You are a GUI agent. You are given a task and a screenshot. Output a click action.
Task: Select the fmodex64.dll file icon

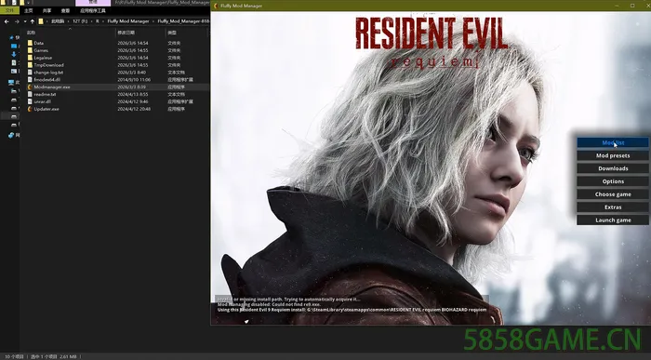30,79
